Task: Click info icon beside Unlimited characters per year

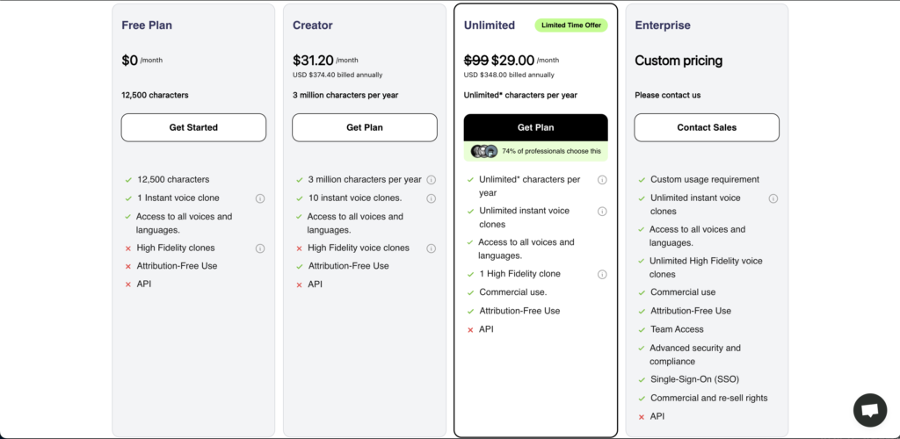Action: point(602,180)
